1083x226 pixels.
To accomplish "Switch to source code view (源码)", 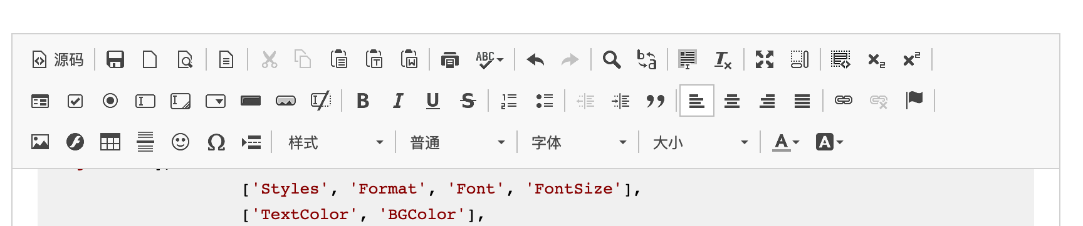I will tap(58, 60).
